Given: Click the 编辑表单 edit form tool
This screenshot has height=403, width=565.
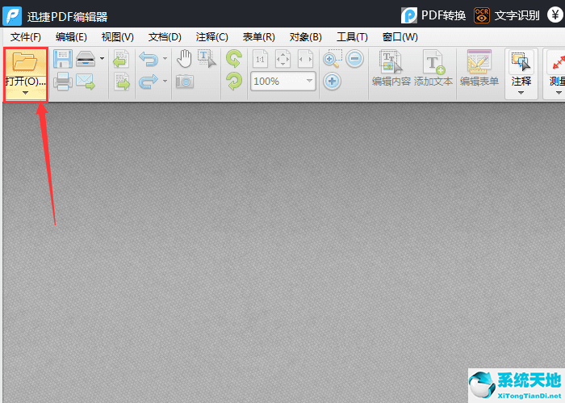Looking at the screenshot, I should click(x=479, y=69).
